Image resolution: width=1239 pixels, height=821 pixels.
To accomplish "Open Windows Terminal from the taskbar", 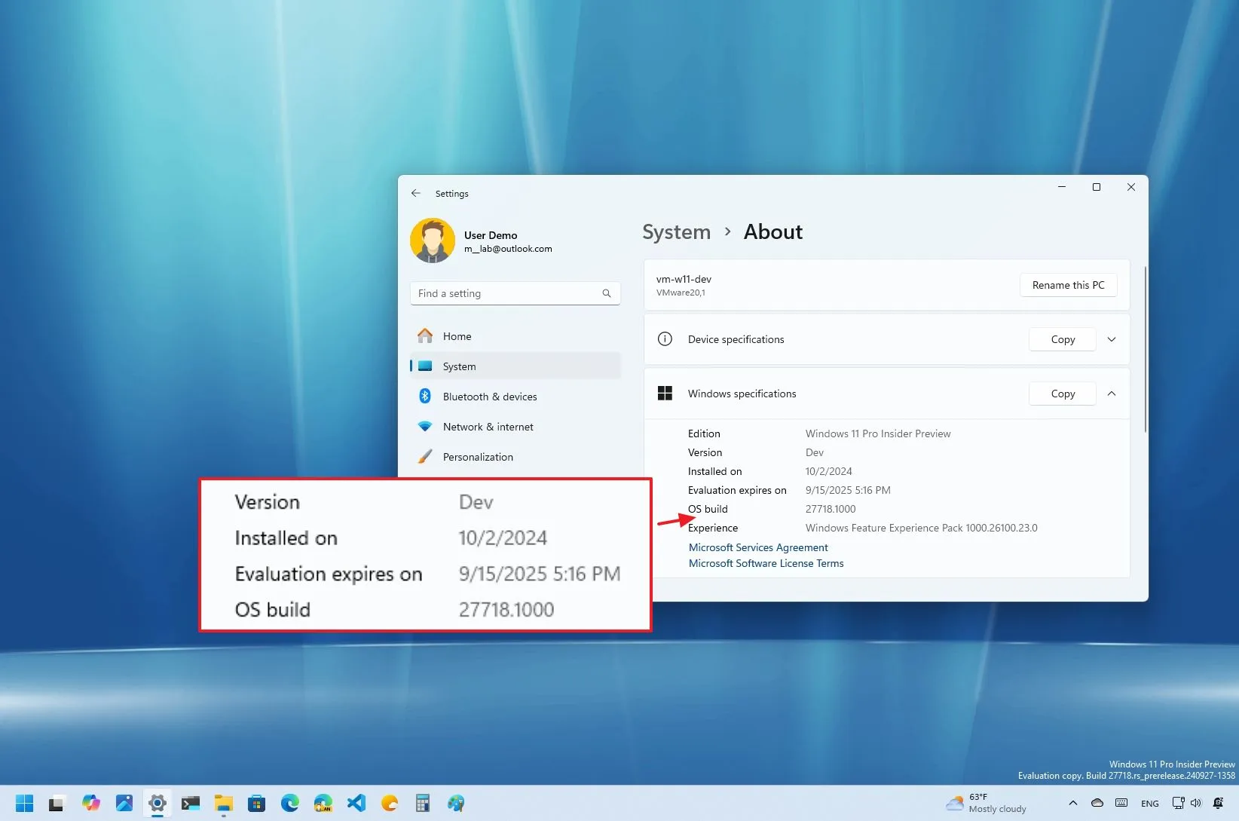I will pos(191,803).
